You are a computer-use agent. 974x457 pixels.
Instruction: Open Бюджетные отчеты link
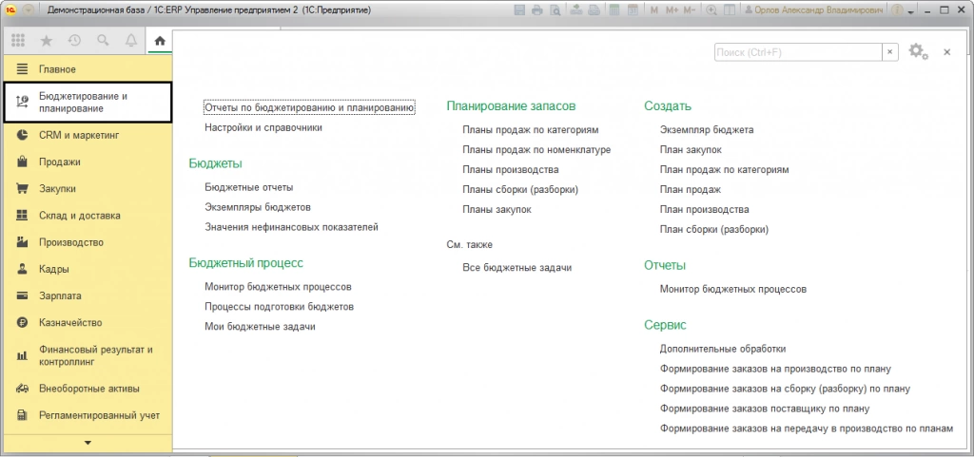[x=249, y=187]
